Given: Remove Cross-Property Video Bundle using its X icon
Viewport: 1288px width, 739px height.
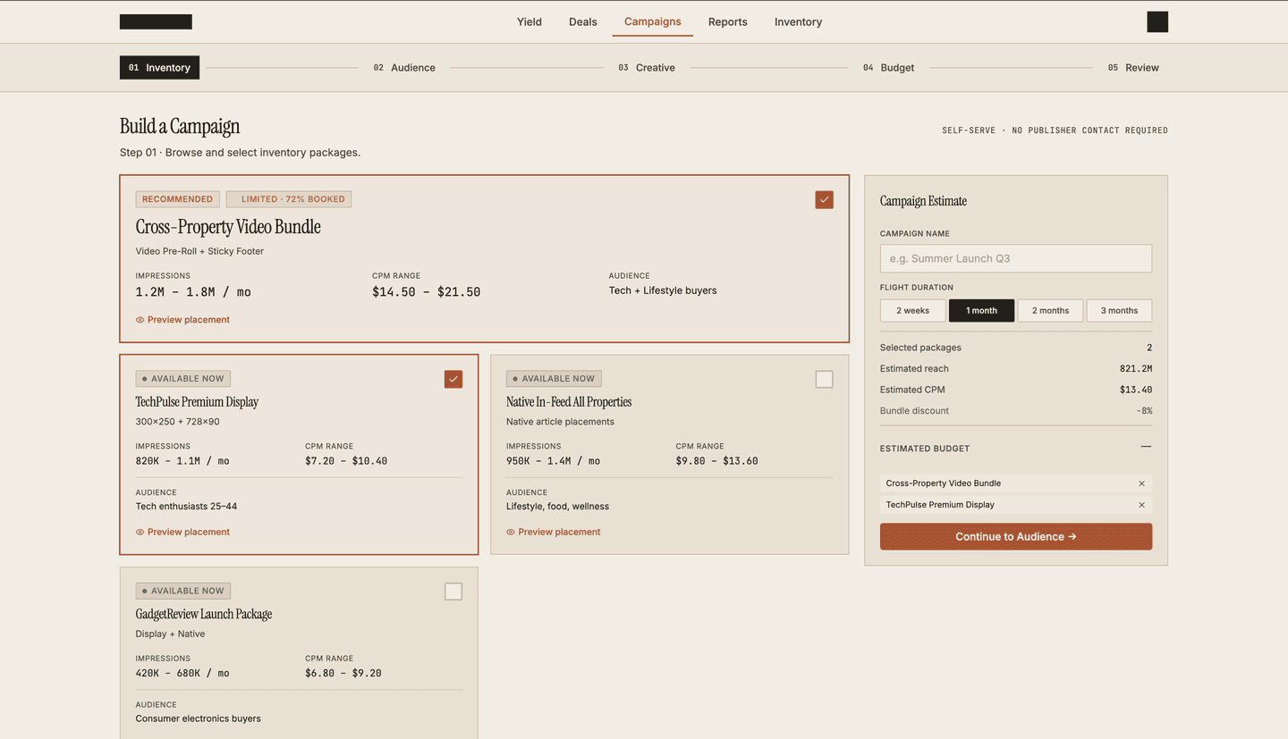Looking at the screenshot, I should [x=1141, y=483].
